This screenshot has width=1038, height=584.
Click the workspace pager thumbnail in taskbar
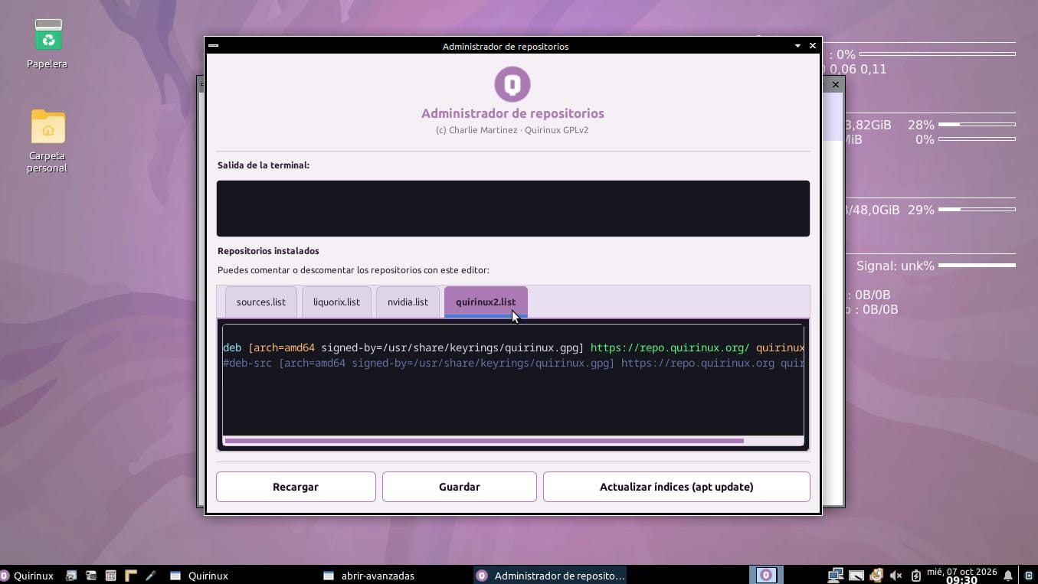click(x=766, y=576)
